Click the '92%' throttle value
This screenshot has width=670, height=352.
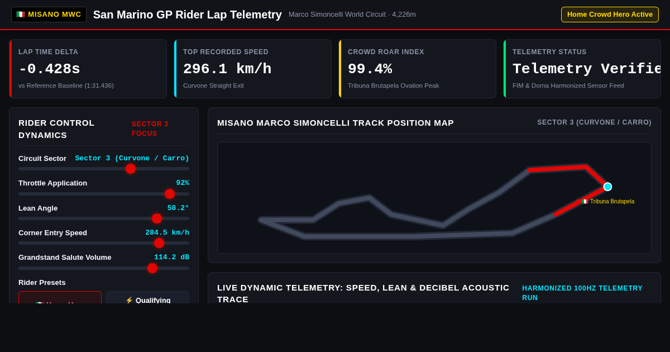tap(183, 183)
